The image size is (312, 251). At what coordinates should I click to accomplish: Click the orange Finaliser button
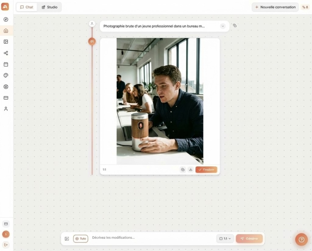(206, 170)
